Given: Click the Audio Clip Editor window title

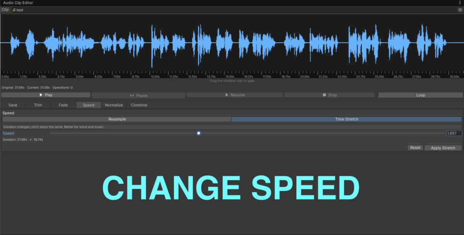Looking at the screenshot, I should click(x=18, y=3).
